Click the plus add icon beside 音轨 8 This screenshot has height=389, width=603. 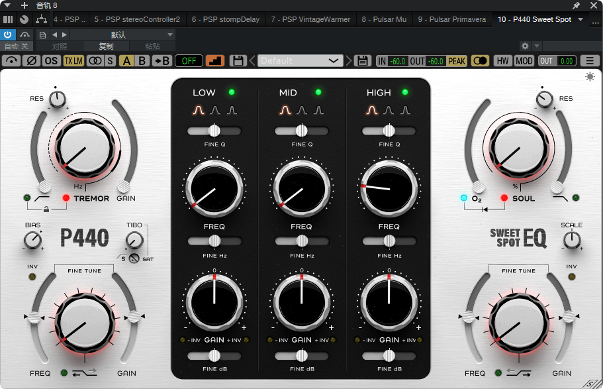tap(24, 5)
